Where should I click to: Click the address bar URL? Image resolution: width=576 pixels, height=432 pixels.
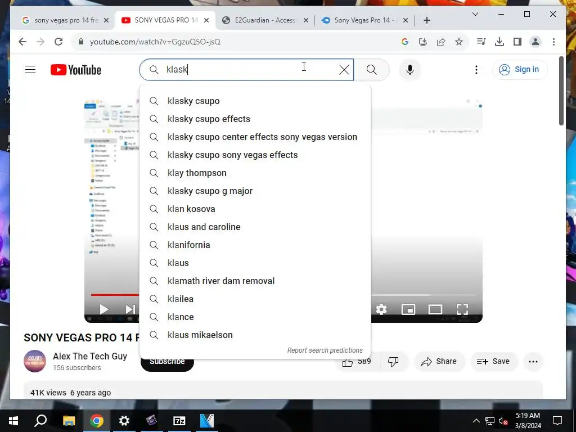pos(155,42)
